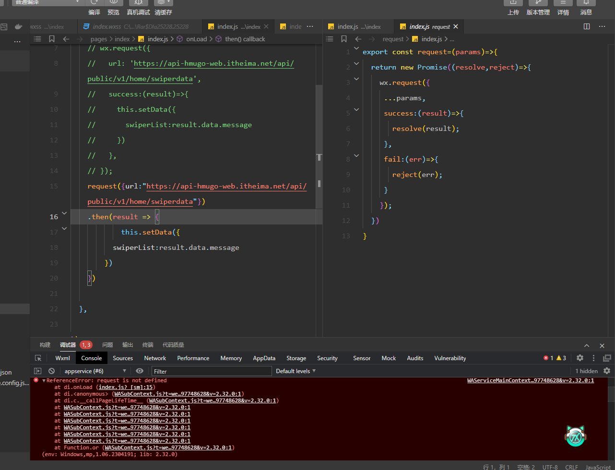Open more actions for right editor group
Screen dimensions: 615x470
tap(602, 26)
